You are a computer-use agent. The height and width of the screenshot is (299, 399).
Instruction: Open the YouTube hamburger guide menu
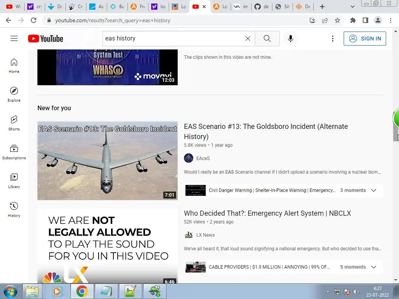tap(14, 39)
